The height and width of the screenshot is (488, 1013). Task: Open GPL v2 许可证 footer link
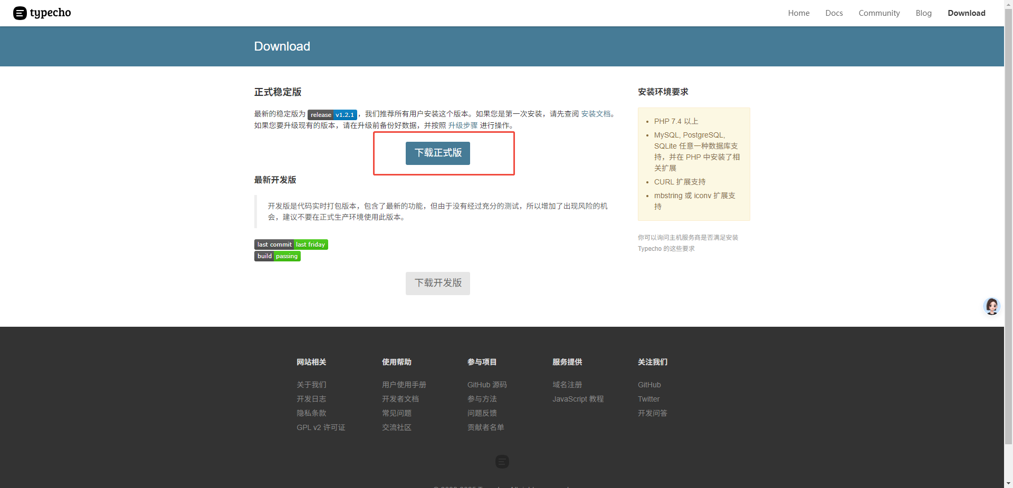321,427
